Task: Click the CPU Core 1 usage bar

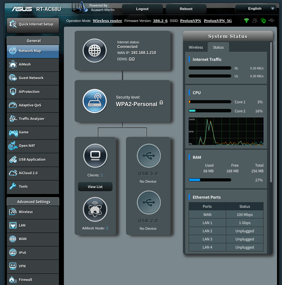Action: tap(210, 102)
